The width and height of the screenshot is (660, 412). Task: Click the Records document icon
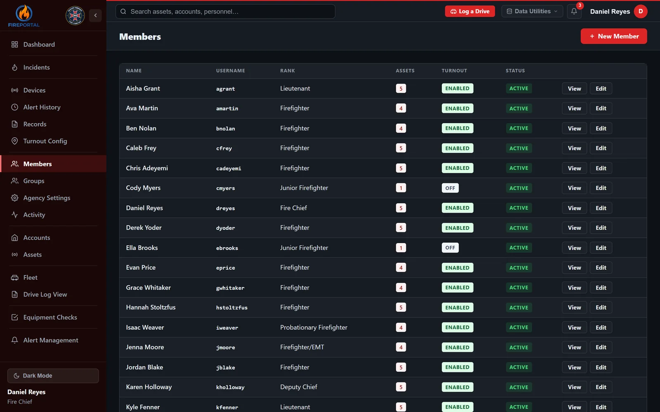(x=15, y=124)
